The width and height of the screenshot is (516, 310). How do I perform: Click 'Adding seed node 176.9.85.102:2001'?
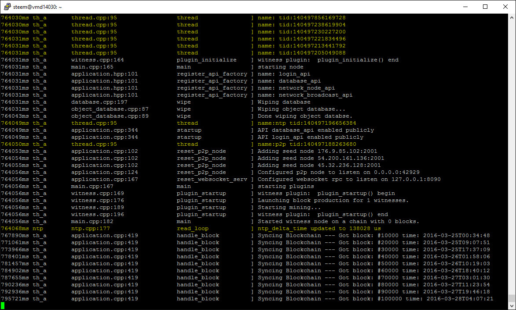[318, 151]
